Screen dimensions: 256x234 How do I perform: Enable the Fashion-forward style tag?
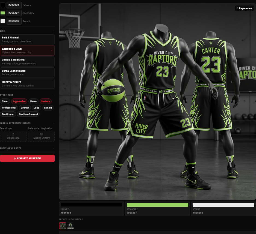[28, 114]
